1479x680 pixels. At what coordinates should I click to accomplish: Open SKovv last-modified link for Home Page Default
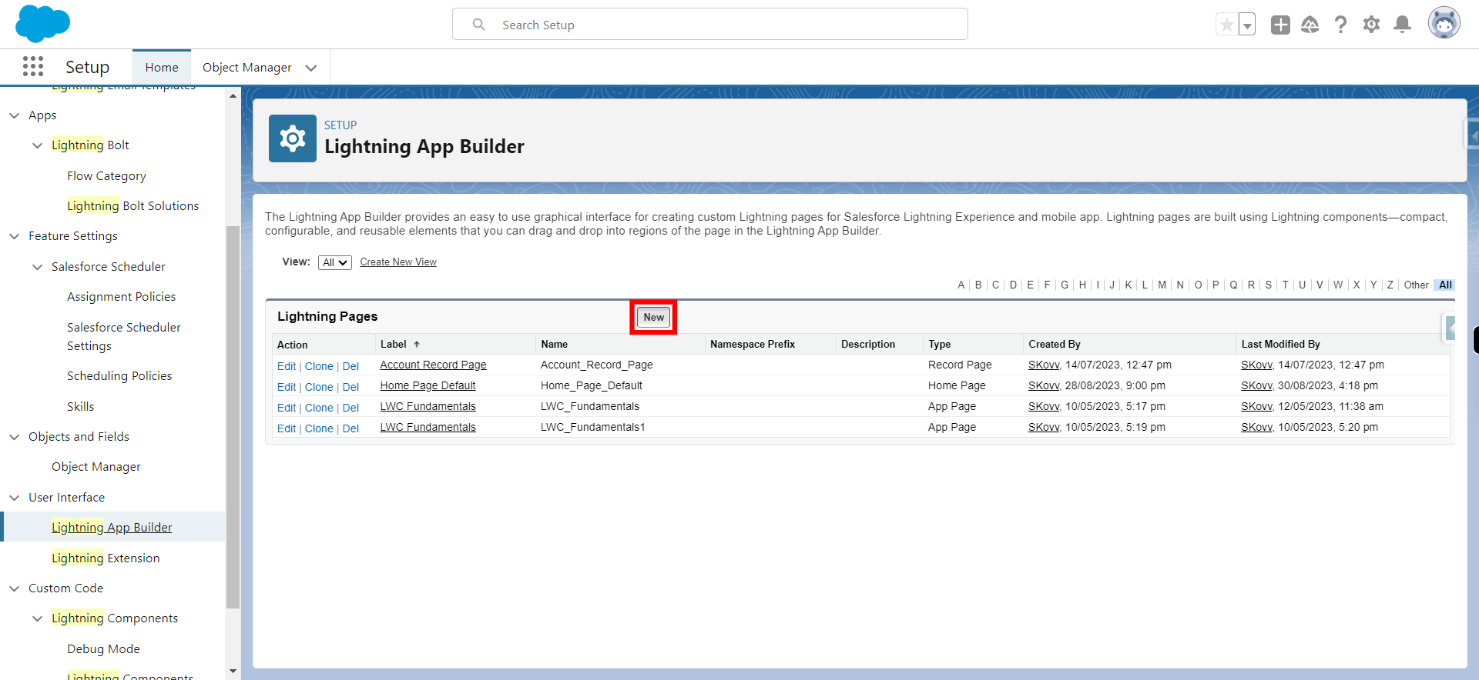pyautogui.click(x=1256, y=385)
